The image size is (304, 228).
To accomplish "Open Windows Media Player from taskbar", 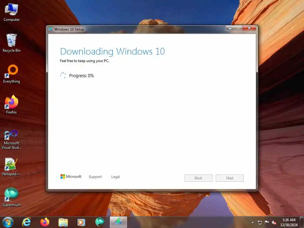I will (81, 222).
